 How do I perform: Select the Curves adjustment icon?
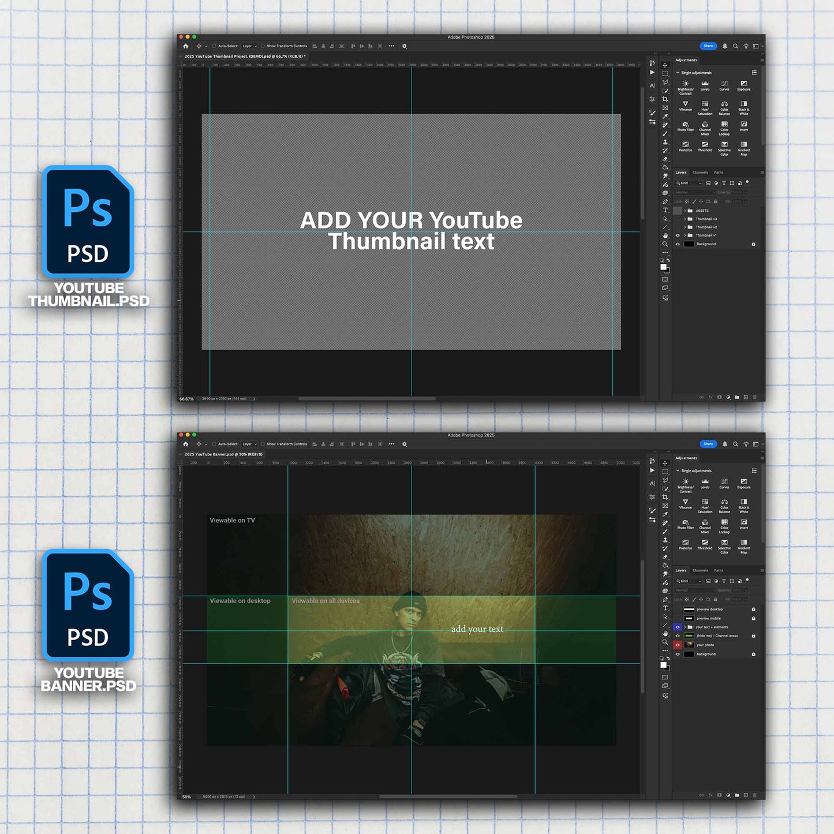pos(724,83)
